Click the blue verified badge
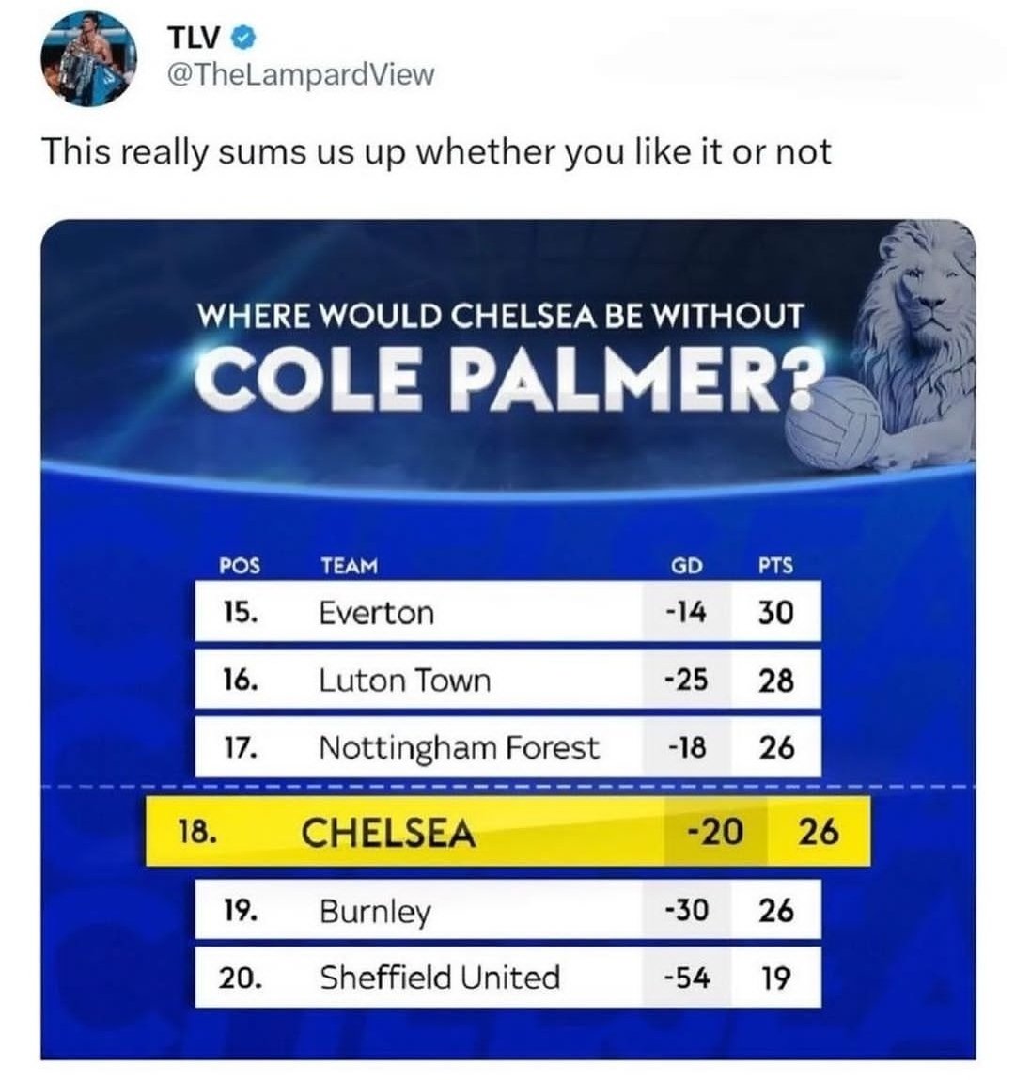 (x=245, y=39)
